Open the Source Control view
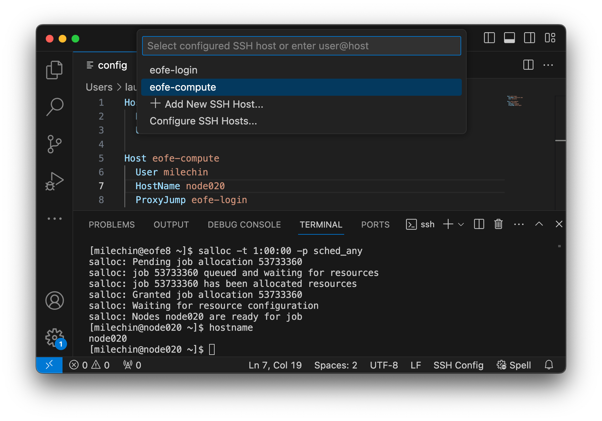Viewport: 602px width, 421px height. click(54, 144)
